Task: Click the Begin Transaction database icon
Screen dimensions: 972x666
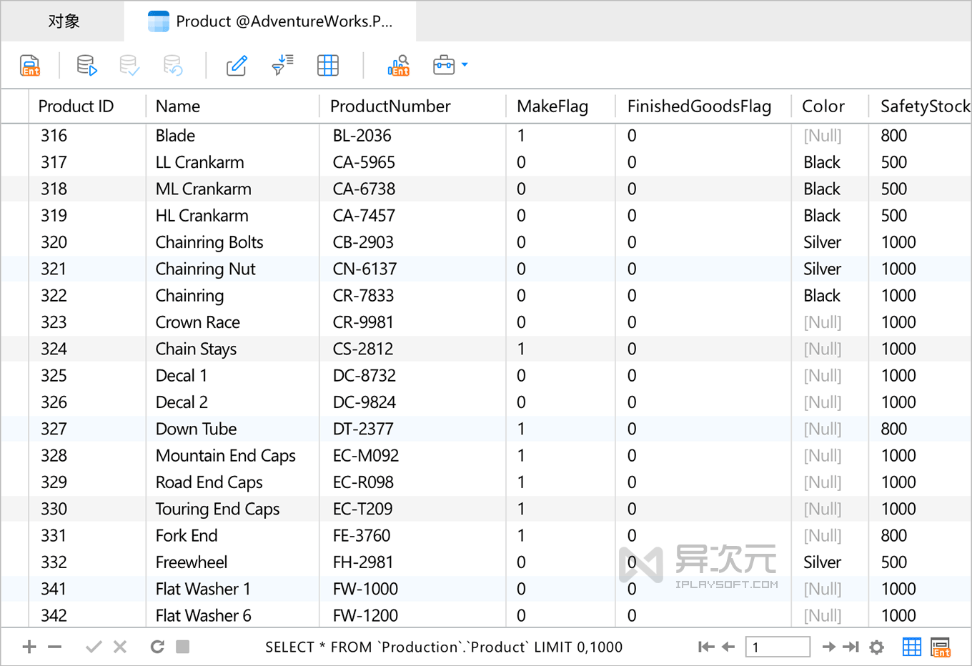Action: click(x=86, y=66)
